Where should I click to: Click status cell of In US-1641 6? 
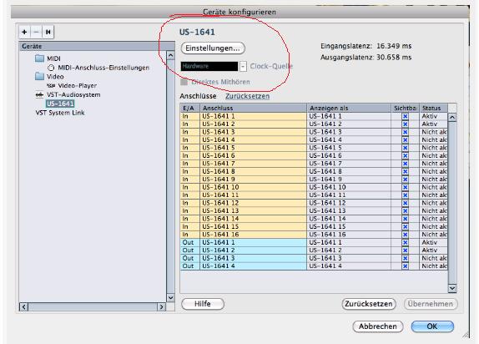tap(433, 155)
